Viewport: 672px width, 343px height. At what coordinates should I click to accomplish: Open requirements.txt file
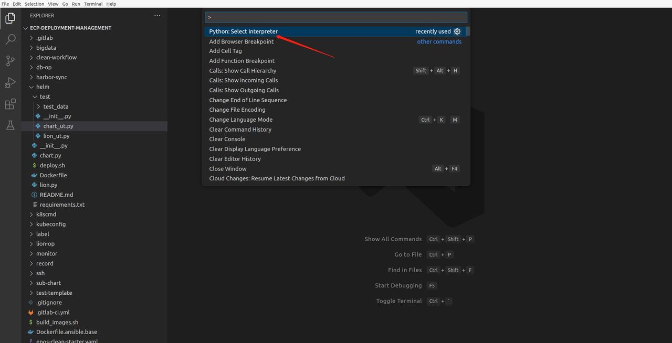(x=62, y=205)
